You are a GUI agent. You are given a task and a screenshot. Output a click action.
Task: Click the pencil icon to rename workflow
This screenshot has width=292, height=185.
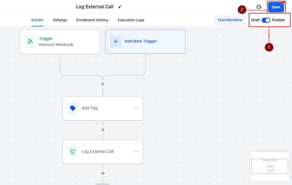point(120,7)
